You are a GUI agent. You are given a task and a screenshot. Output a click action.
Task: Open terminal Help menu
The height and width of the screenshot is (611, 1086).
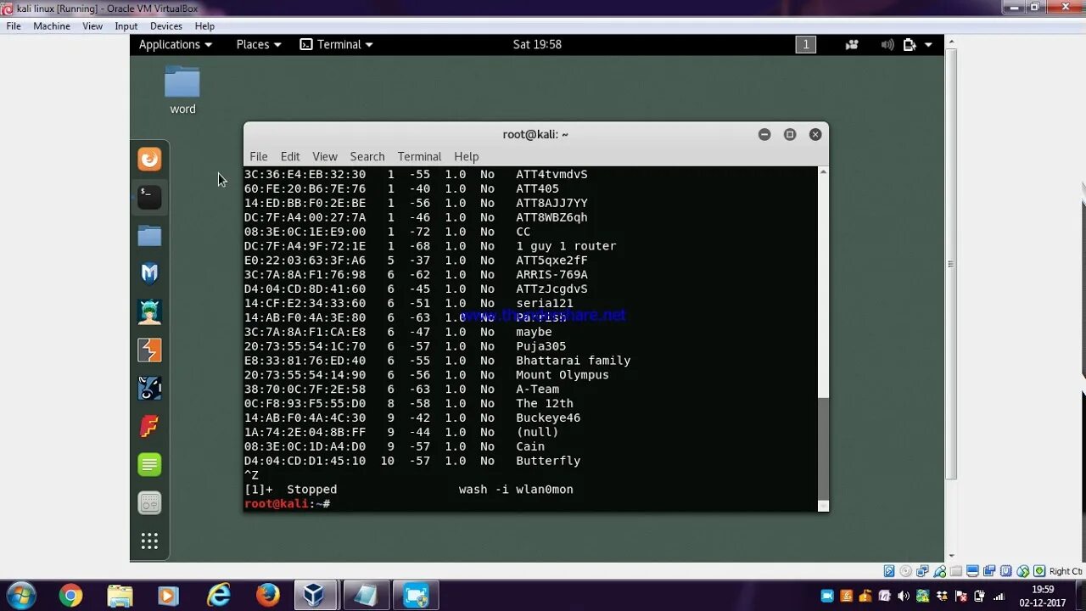pos(467,156)
